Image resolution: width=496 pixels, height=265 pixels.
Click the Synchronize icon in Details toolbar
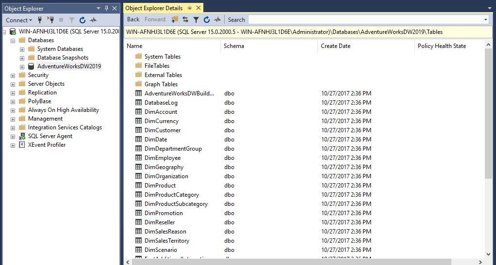click(185, 19)
